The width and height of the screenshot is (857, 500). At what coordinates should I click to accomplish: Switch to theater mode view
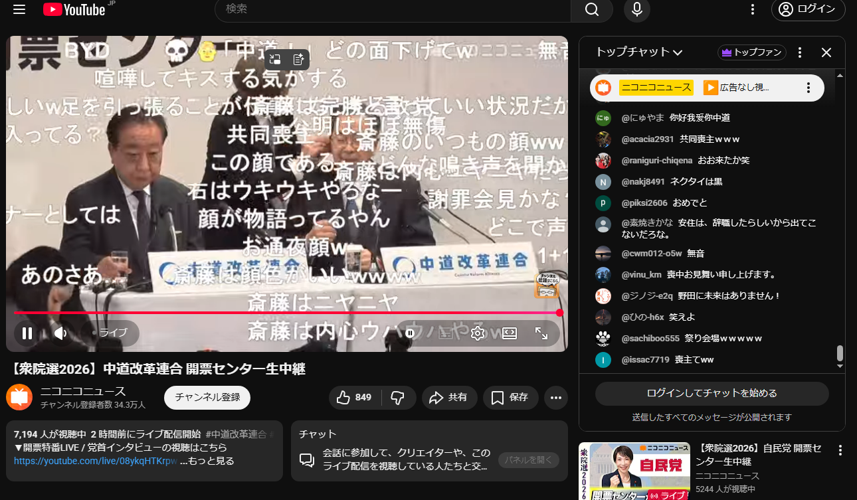point(510,333)
